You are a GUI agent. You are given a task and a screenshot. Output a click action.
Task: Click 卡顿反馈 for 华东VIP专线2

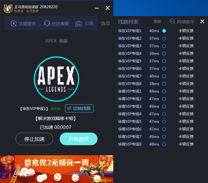(x=186, y=38)
